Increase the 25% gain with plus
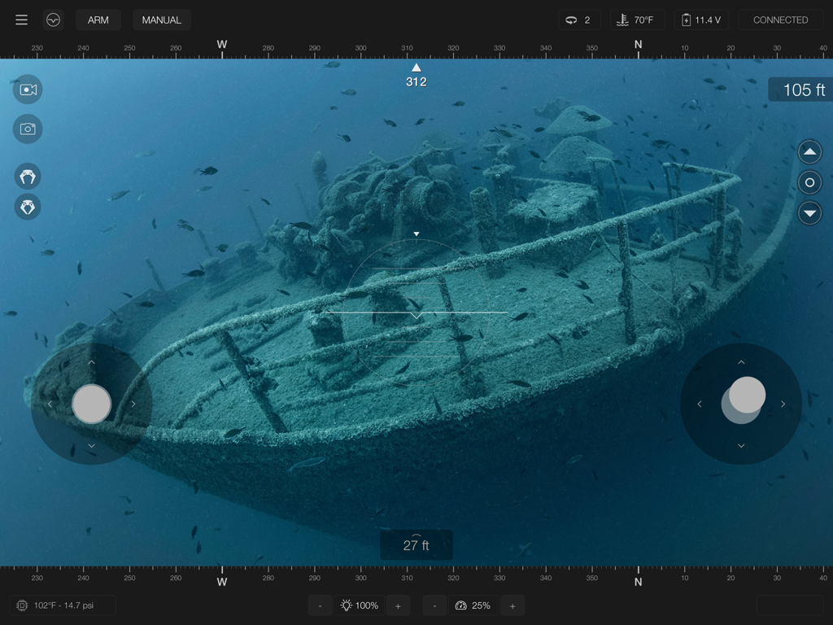Viewport: 833px width, 625px height. pos(512,605)
